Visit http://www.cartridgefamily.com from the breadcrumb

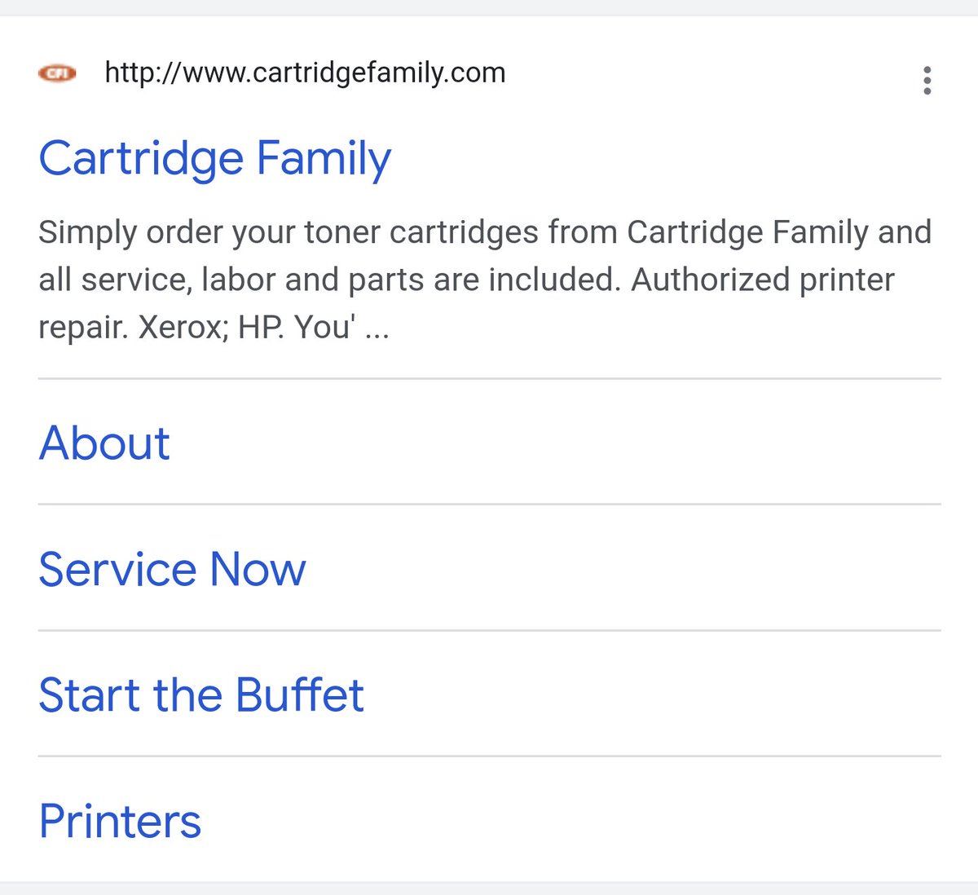[x=305, y=73]
